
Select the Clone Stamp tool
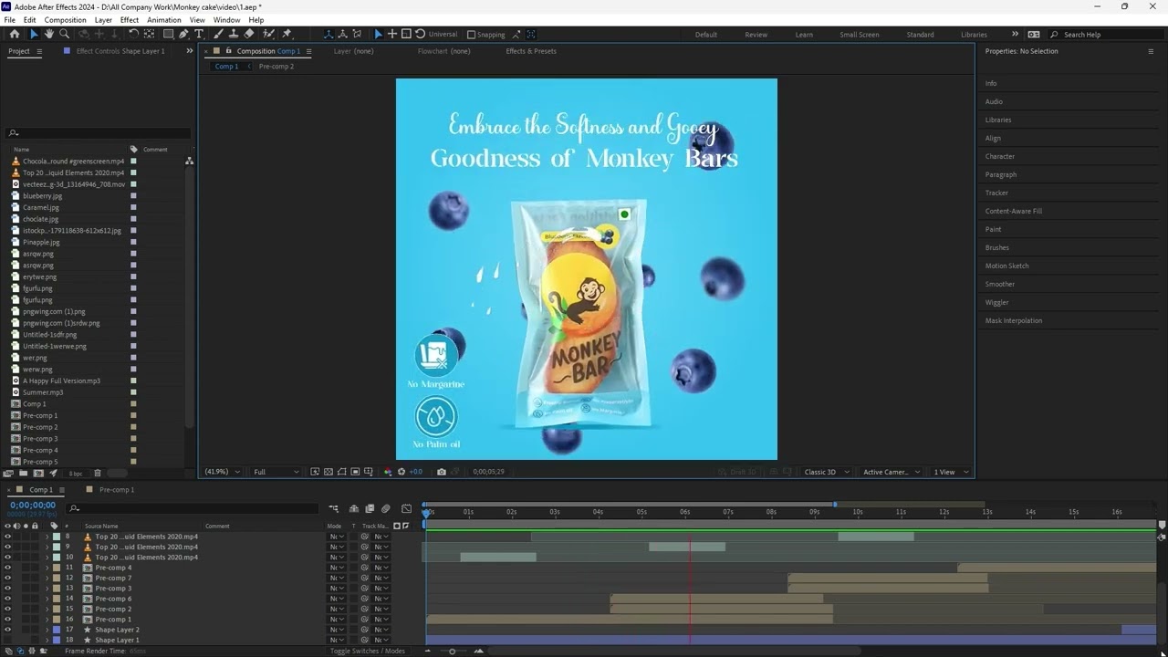[235, 34]
